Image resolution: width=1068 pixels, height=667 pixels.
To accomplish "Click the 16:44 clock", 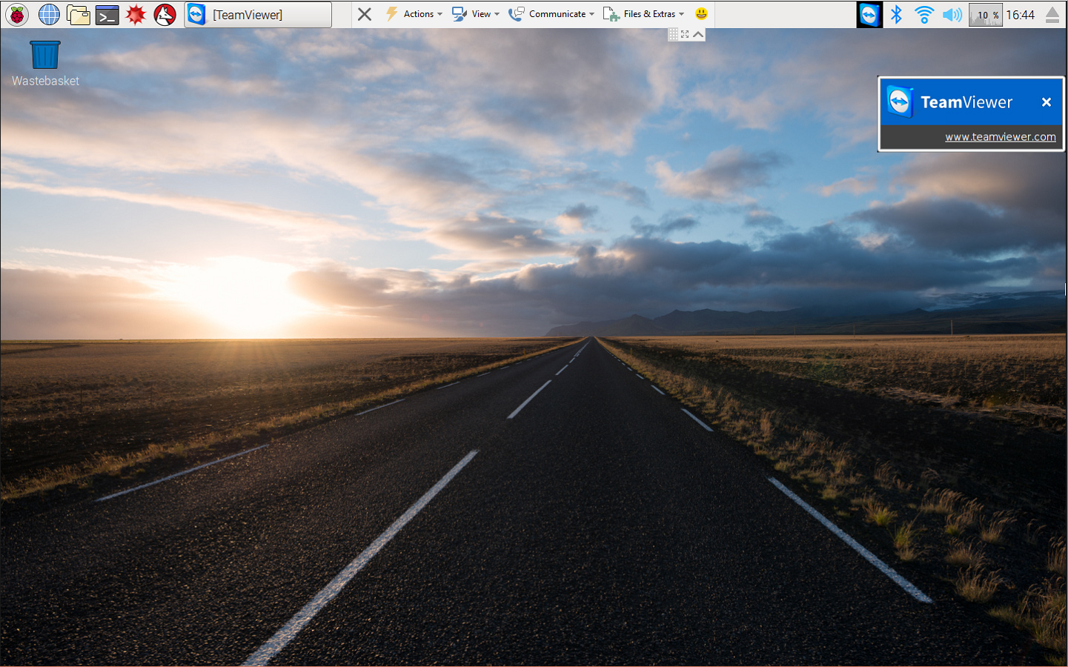I will [x=1021, y=15].
